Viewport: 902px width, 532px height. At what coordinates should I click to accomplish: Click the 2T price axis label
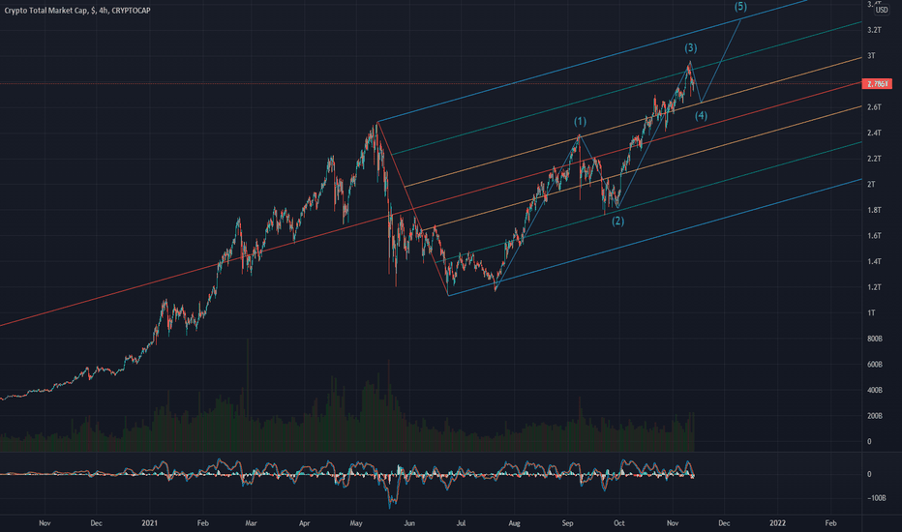coord(871,184)
